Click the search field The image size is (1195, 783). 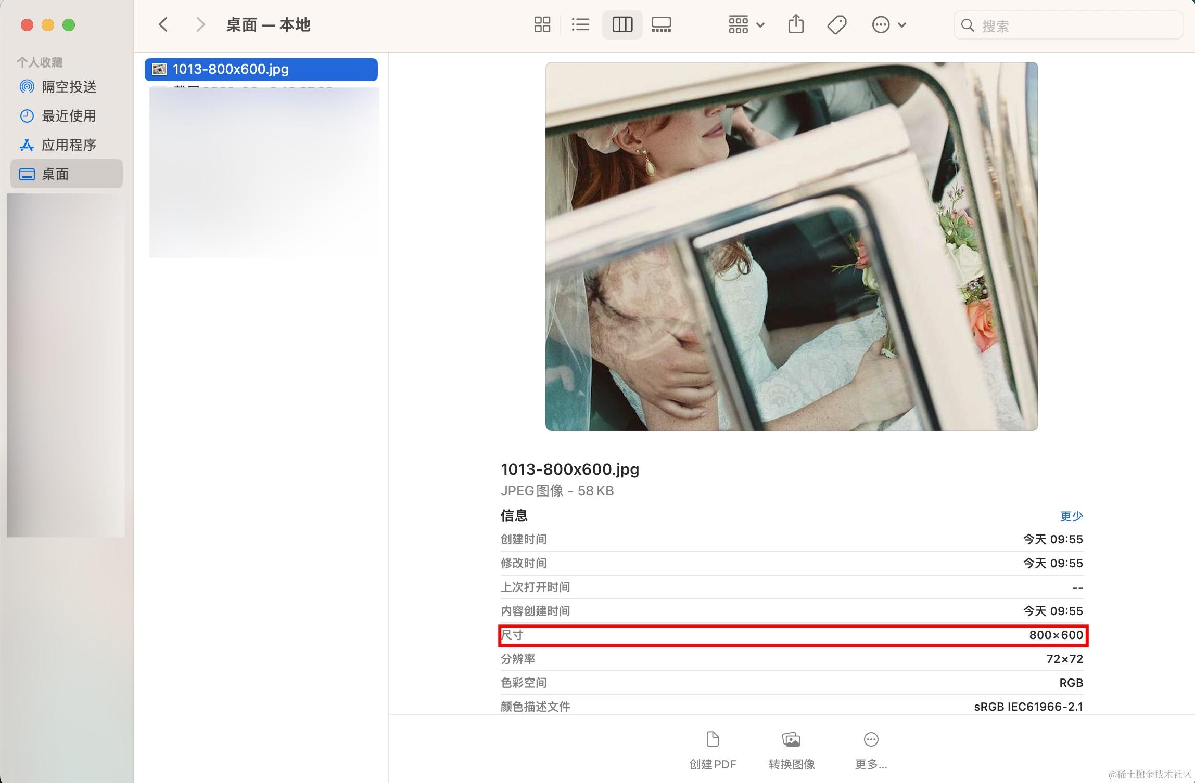tap(1068, 25)
